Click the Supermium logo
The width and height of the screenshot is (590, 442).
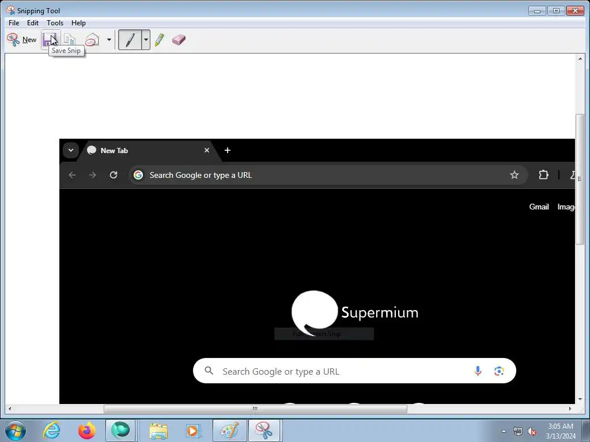354,313
